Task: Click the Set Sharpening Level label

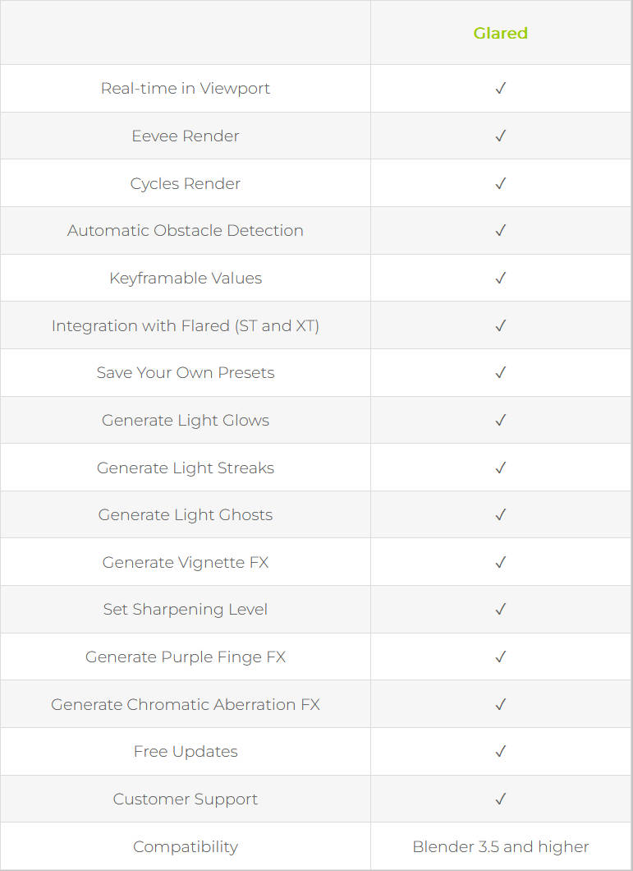Action: click(186, 610)
